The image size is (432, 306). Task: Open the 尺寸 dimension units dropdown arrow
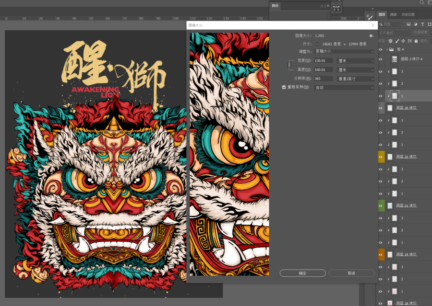point(317,44)
